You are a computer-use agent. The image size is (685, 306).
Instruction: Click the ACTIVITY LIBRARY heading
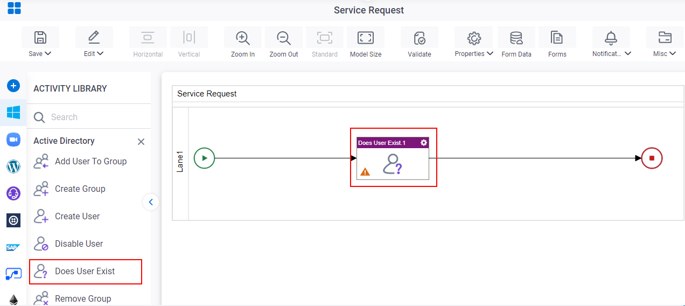click(70, 88)
